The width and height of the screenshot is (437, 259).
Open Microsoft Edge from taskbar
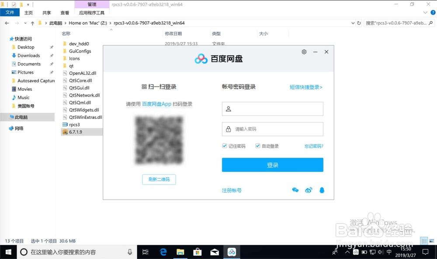click(x=163, y=252)
